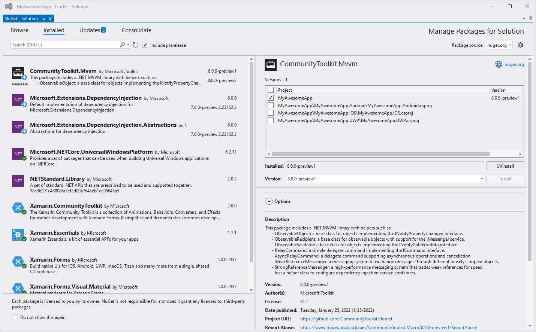Screen dimensions: 536x332
Task: Uncheck the MyAwesomeApp project checkbox
Action: 271,98
